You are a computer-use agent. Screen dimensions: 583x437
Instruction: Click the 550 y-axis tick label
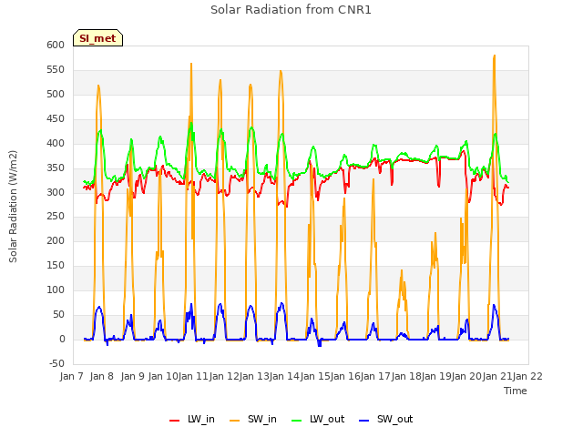[x=56, y=69]
